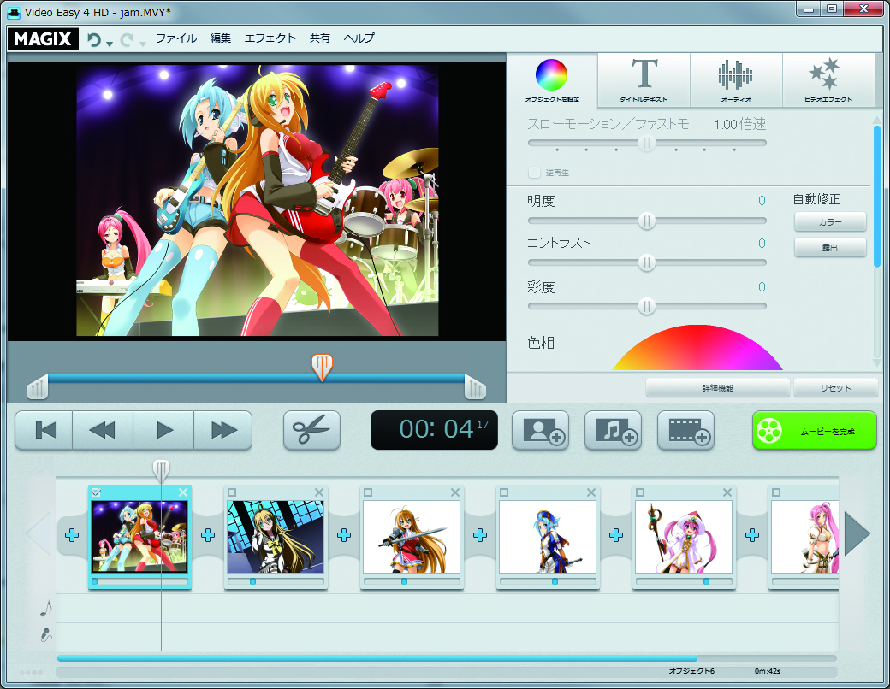The height and width of the screenshot is (689, 890).
Task: Switch to the タイトルテキスト tab
Action: 644,80
